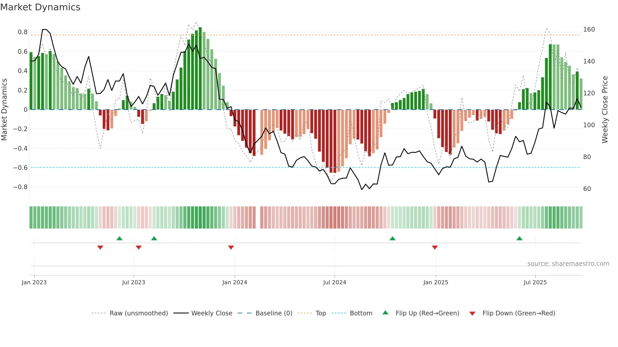The image size is (618, 347).
Task: Click the Jan 2025 x-axis label
Action: [x=436, y=282]
